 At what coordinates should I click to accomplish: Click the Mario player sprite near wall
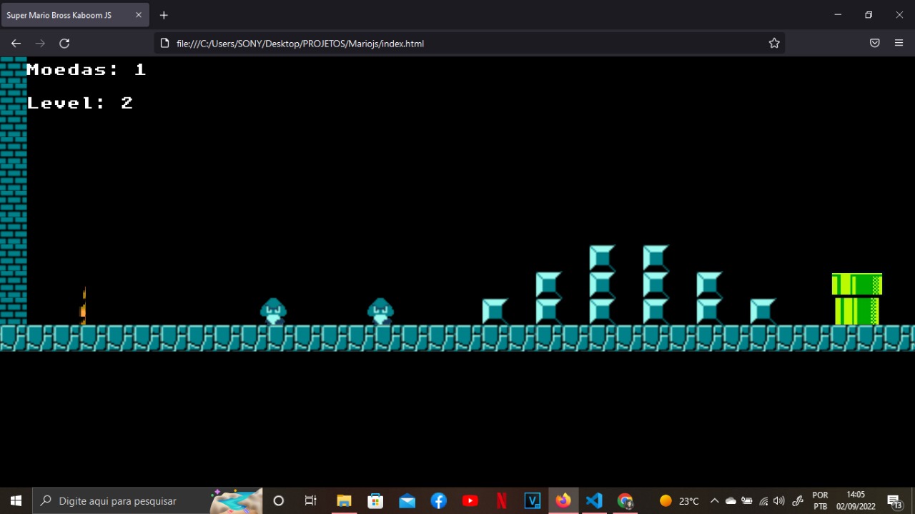pyautogui.click(x=83, y=306)
